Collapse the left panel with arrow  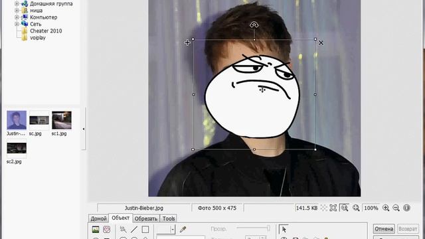84,129
